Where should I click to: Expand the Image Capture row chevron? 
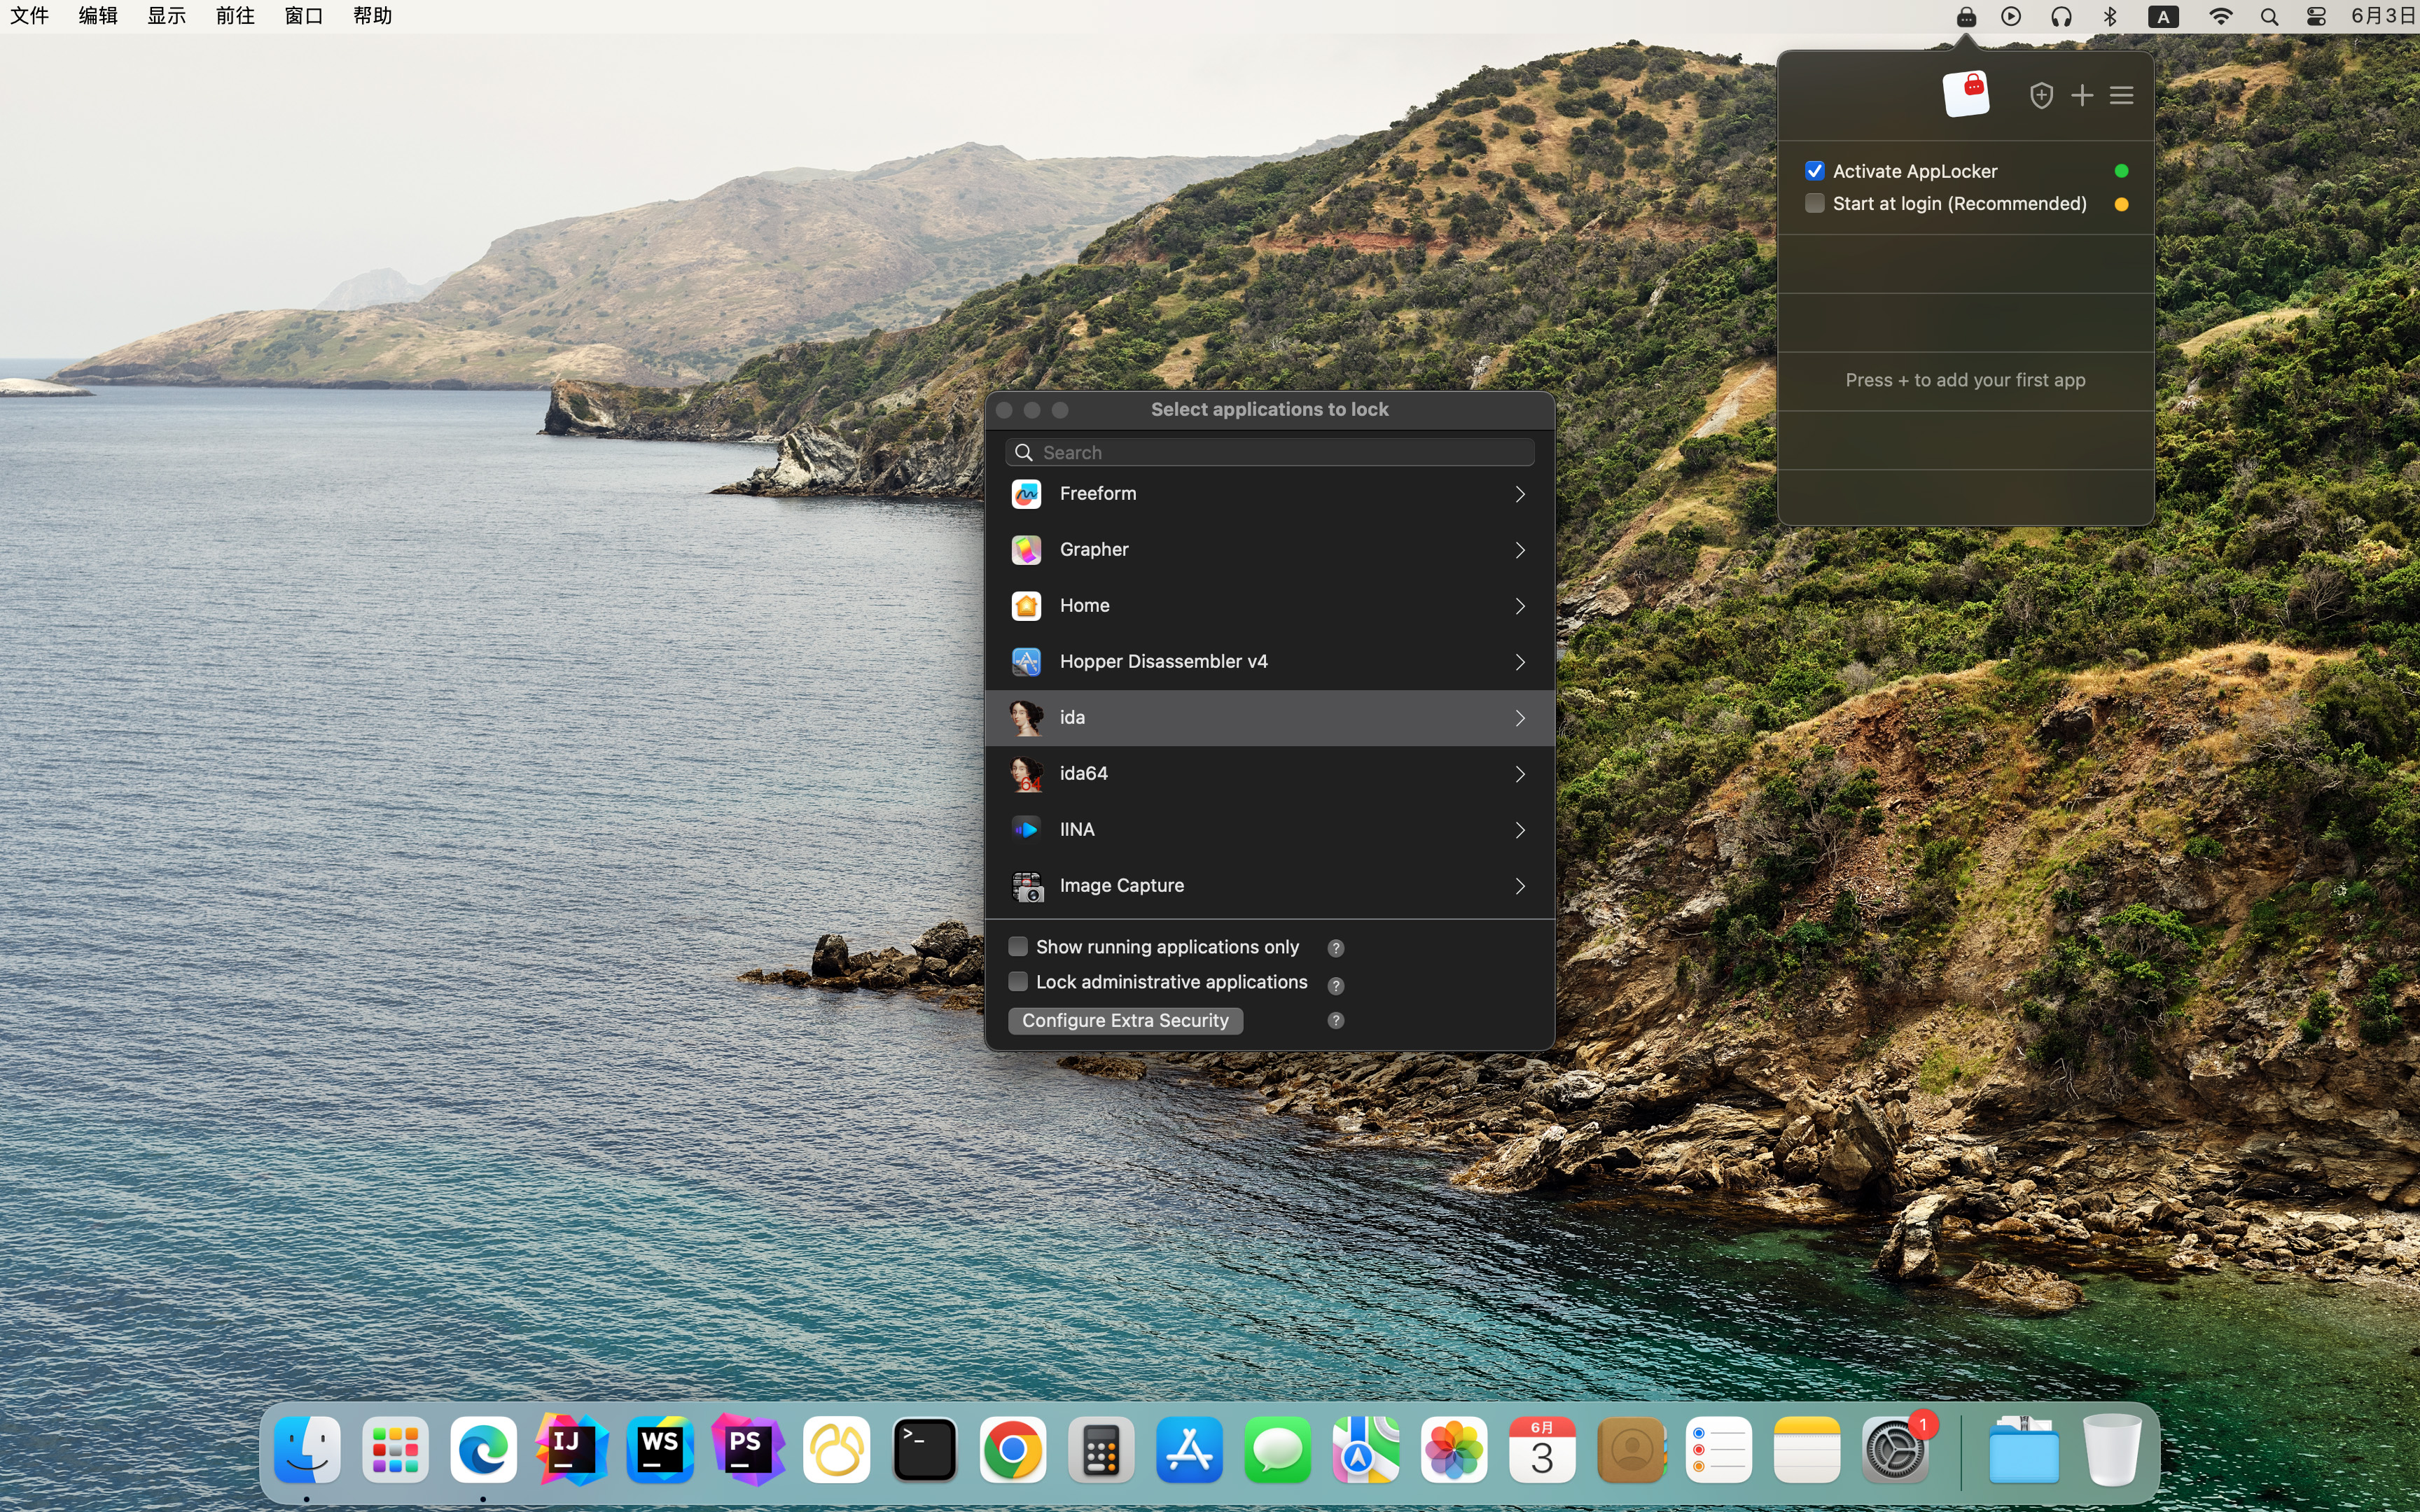[1520, 886]
